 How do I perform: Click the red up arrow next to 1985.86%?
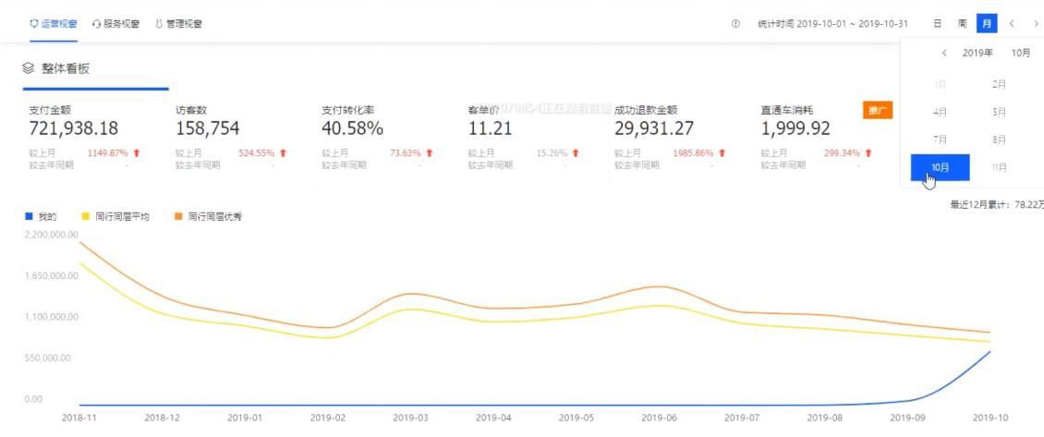[722, 153]
